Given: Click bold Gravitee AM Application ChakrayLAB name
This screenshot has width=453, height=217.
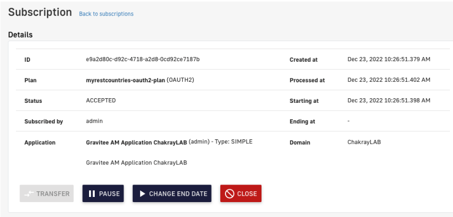Looking at the screenshot, I should 136,142.
